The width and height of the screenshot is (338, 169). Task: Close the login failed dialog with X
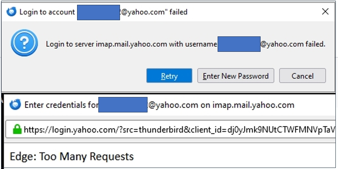click(325, 12)
